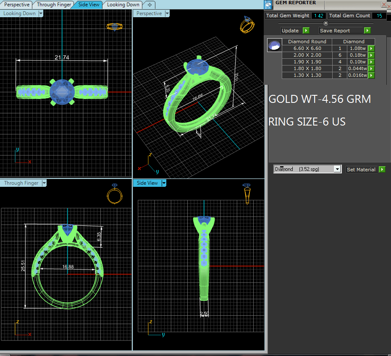
Task: Click the green arrow for 0.18tw row
Action: (371, 55)
